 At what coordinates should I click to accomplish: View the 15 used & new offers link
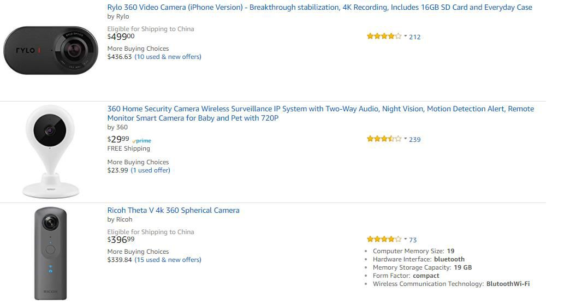click(x=168, y=260)
